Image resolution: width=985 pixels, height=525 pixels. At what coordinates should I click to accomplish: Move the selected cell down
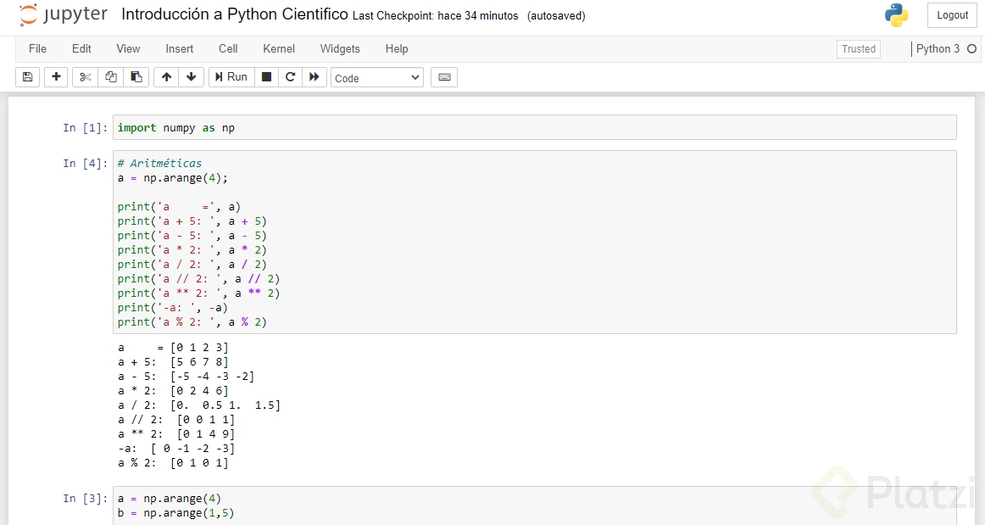[192, 76]
